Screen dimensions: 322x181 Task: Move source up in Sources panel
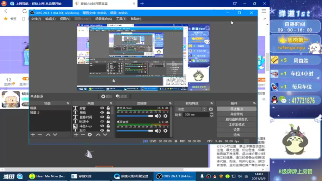click(98, 135)
